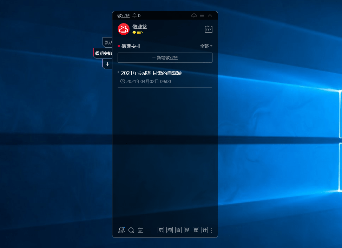Click the 敬业签 username text
The height and width of the screenshot is (248, 342).
140,27
